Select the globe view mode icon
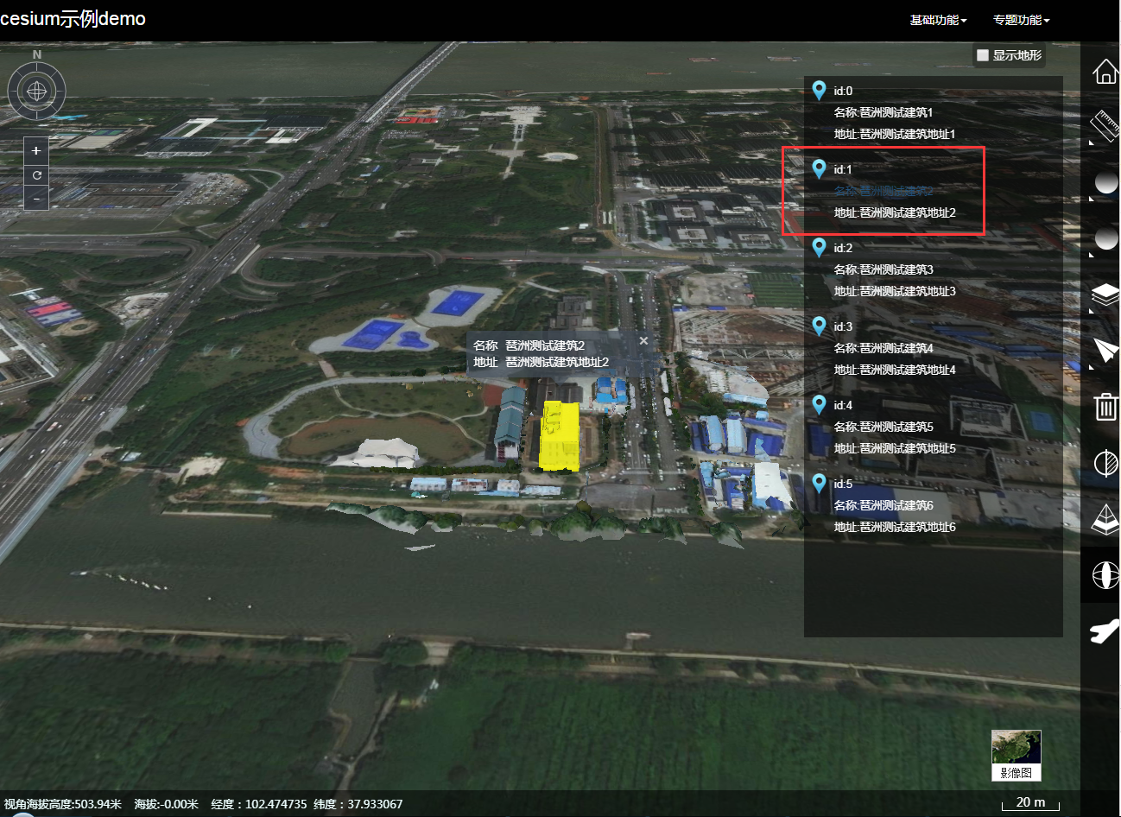Image resolution: width=1121 pixels, height=817 pixels. point(1106,576)
